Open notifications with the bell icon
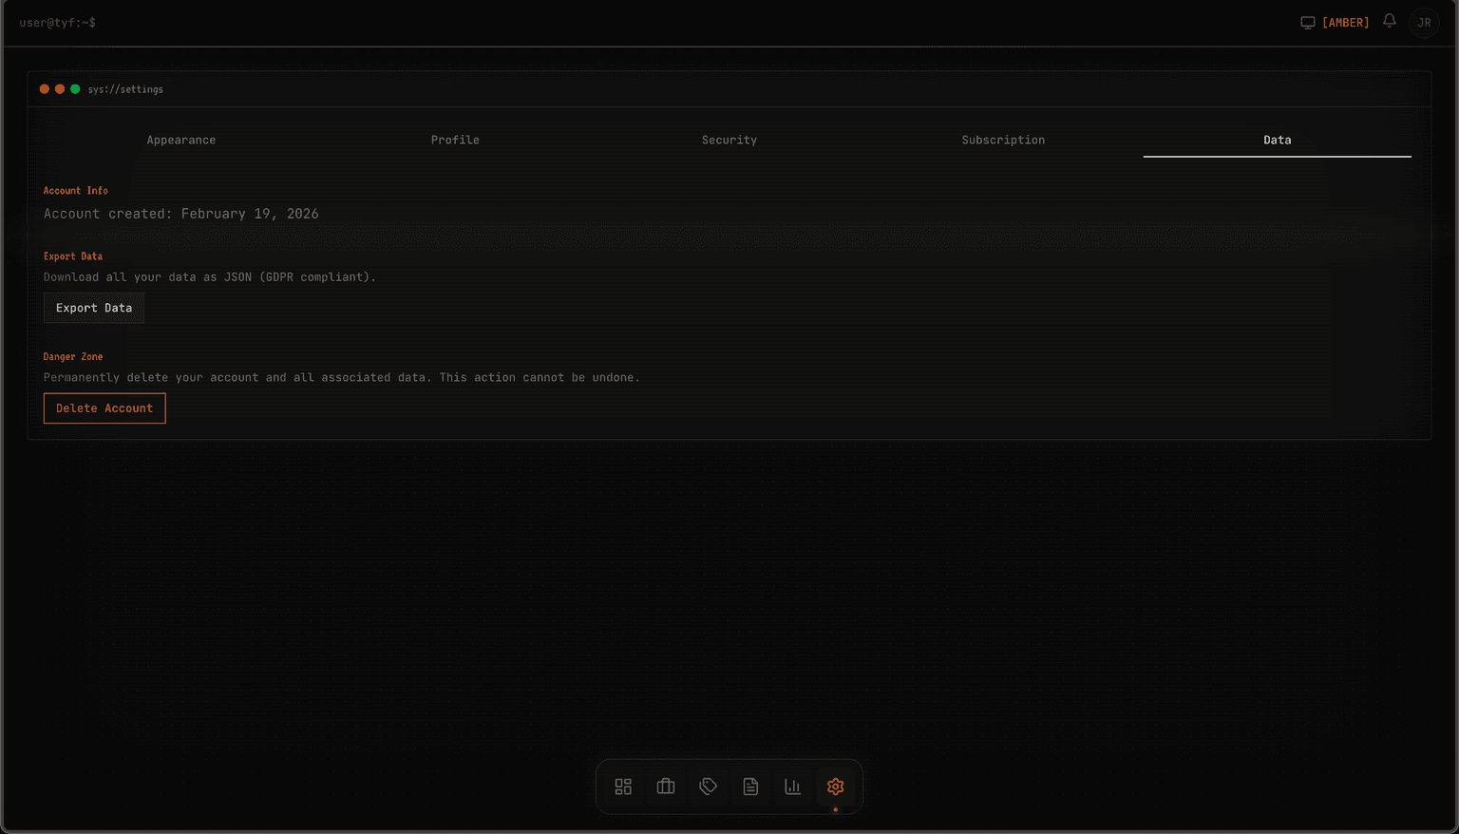This screenshot has width=1459, height=834. tap(1389, 21)
